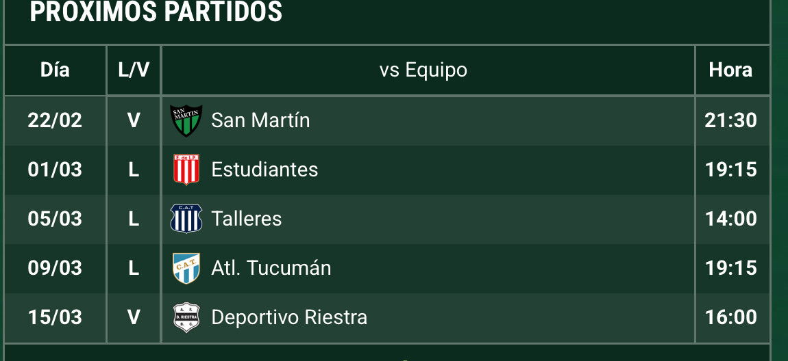Click the vs Equipo column header
The width and height of the screenshot is (788, 361).
pos(423,70)
